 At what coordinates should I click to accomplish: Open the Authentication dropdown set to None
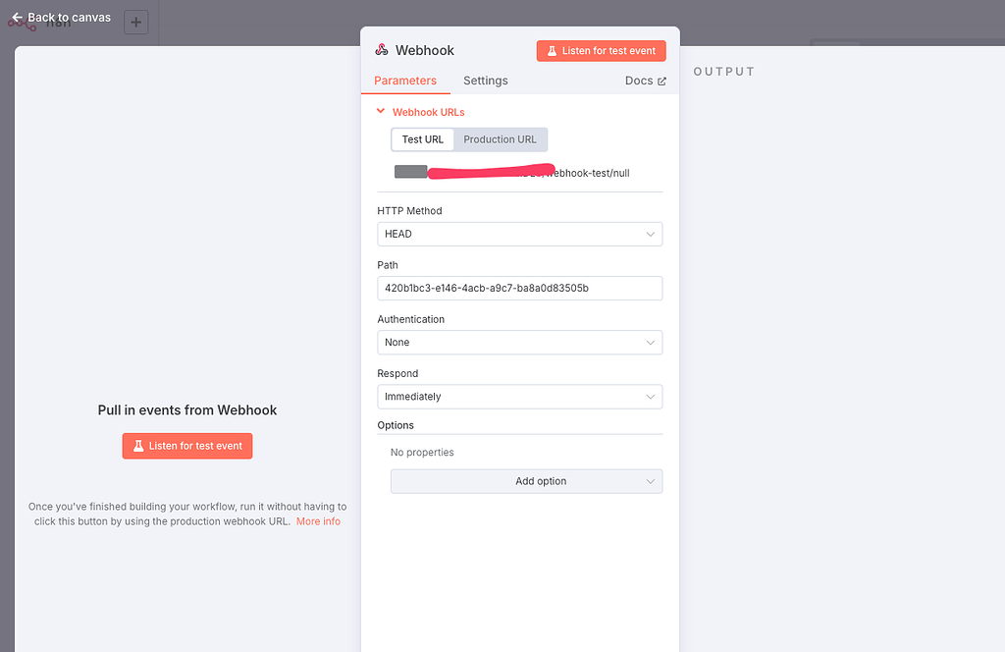click(x=519, y=342)
